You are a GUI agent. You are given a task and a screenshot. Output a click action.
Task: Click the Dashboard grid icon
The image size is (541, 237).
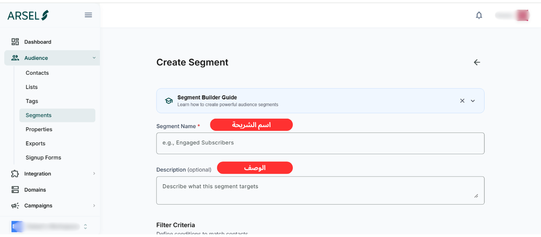click(15, 42)
